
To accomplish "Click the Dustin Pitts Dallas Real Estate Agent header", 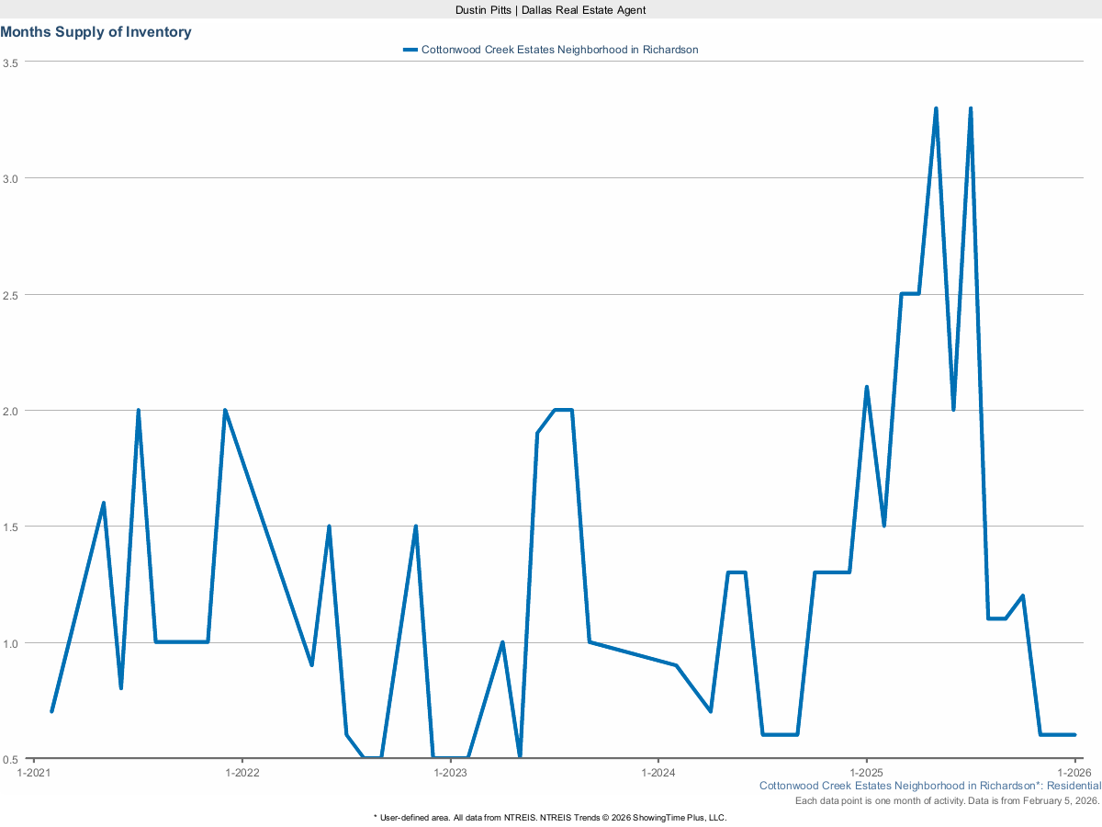I will (550, 10).
